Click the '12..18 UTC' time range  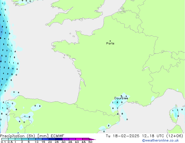pos(153,136)
